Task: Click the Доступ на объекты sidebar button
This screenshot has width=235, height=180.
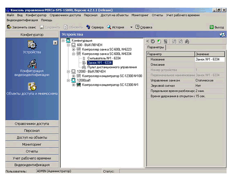Action: (x=32, y=138)
